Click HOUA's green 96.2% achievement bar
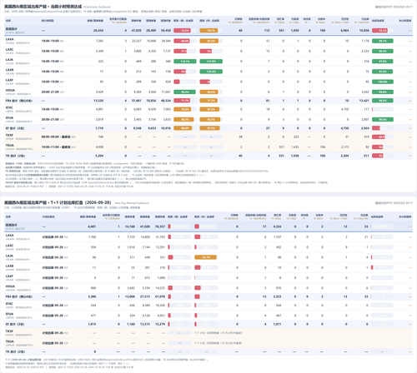Image resolution: width=417 pixels, height=373 pixels. pyautogui.click(x=184, y=92)
